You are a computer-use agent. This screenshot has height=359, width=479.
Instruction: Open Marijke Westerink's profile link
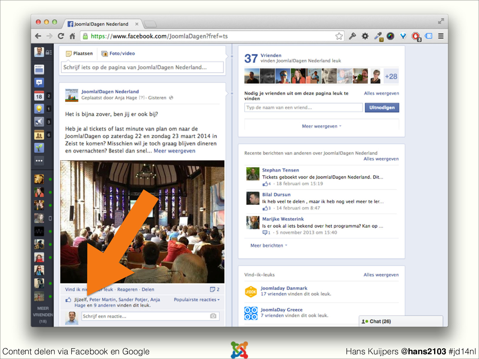coord(283,219)
